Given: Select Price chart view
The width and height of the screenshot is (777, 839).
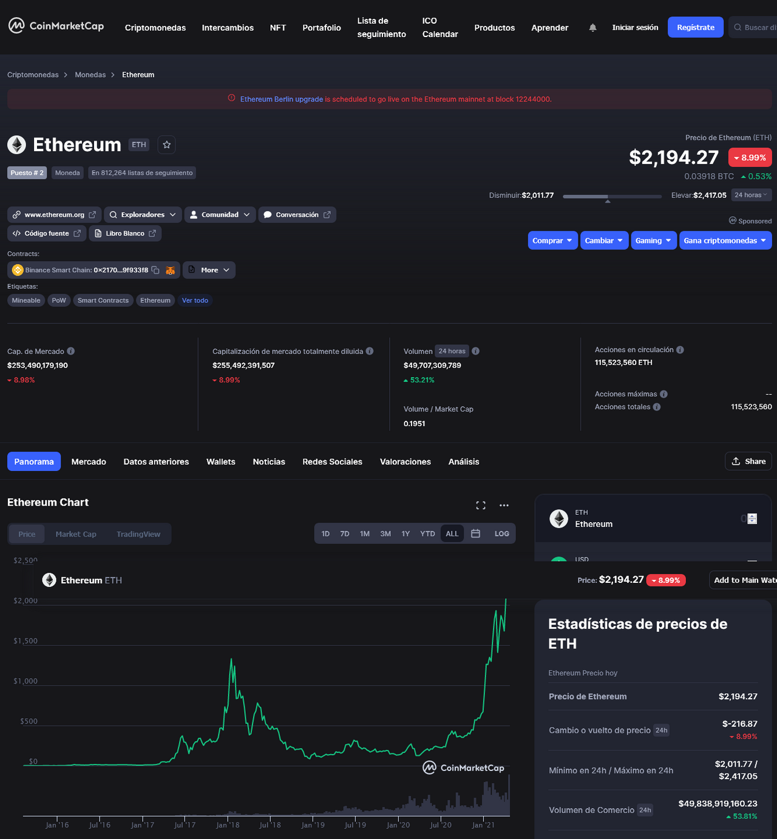Looking at the screenshot, I should [27, 534].
